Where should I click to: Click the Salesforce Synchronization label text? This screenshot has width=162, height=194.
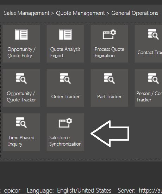click(x=66, y=141)
